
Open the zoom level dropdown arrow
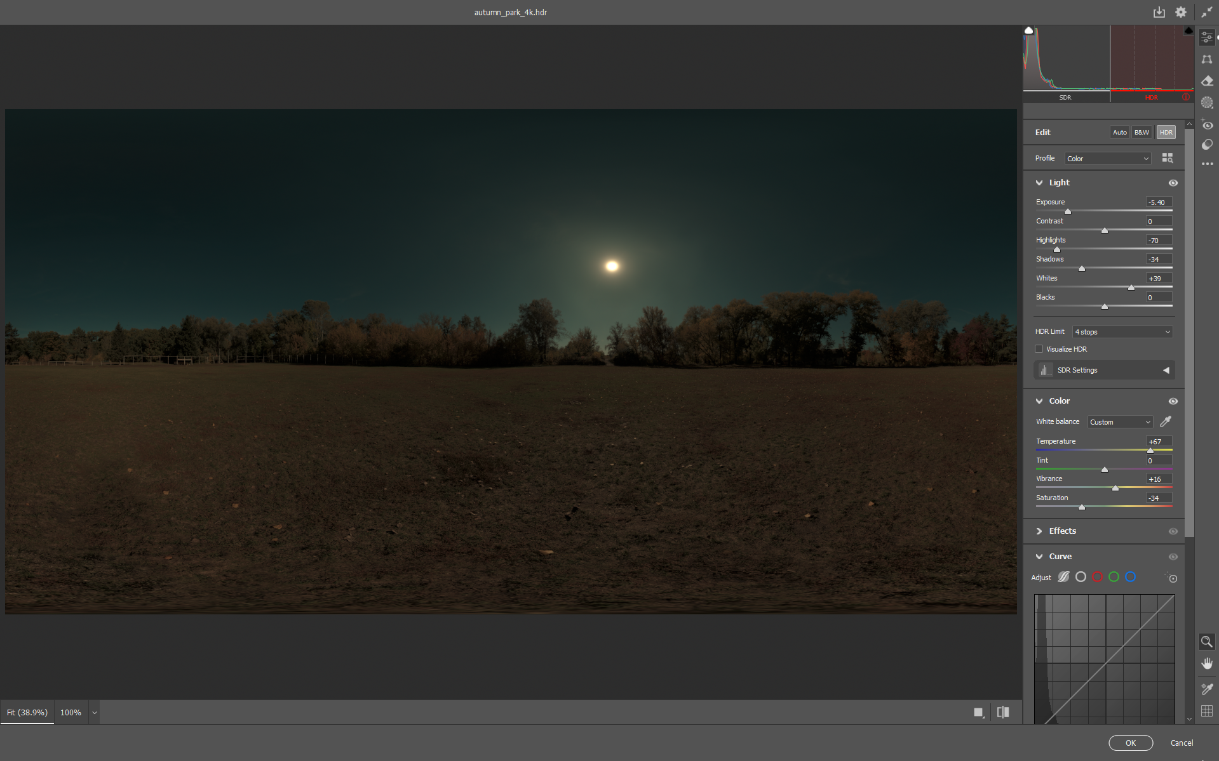tap(94, 713)
